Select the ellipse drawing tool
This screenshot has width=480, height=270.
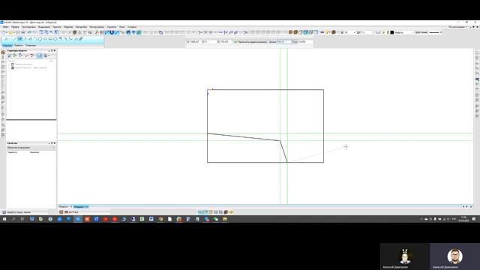coord(45,39)
